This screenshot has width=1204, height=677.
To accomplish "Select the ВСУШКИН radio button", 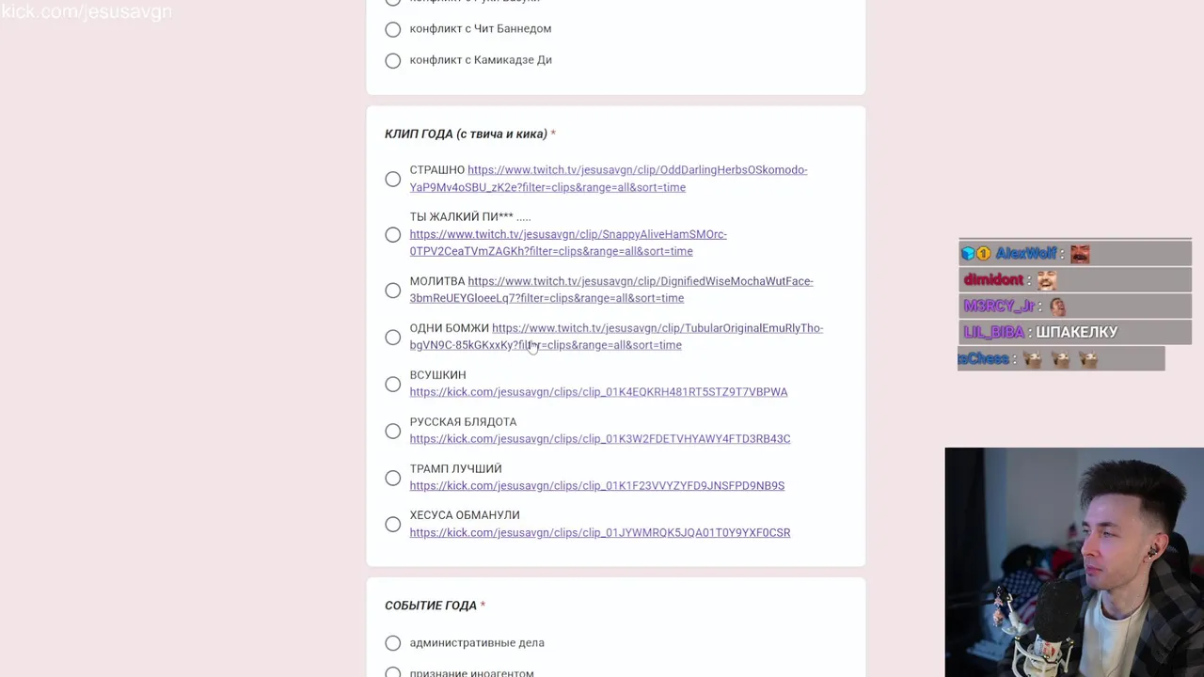I will click(393, 384).
